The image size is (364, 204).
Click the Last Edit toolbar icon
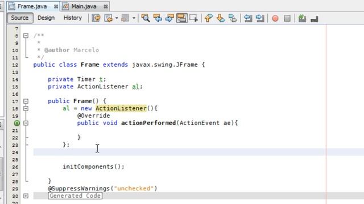click(x=96, y=18)
